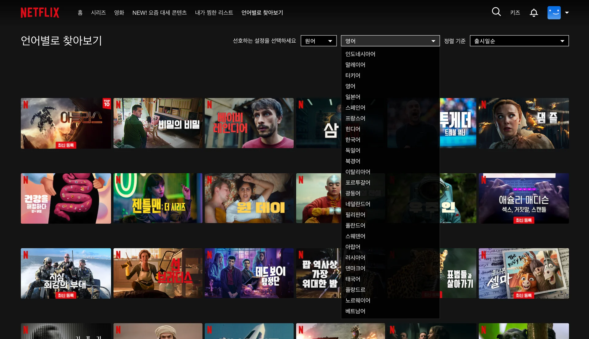Select 베트남어 at list bottom
Viewport: 589px width, 339px height.
[355, 311]
